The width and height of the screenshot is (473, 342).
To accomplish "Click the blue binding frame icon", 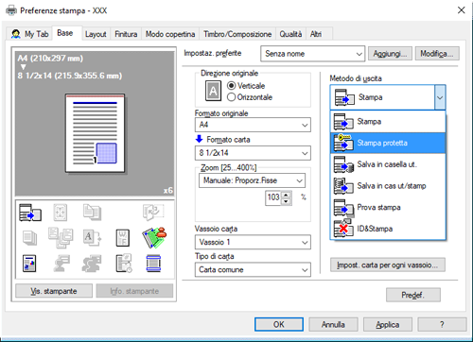I will coord(153,264).
